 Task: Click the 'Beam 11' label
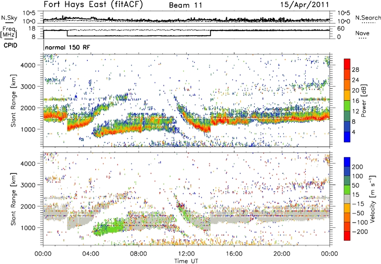(186, 5)
